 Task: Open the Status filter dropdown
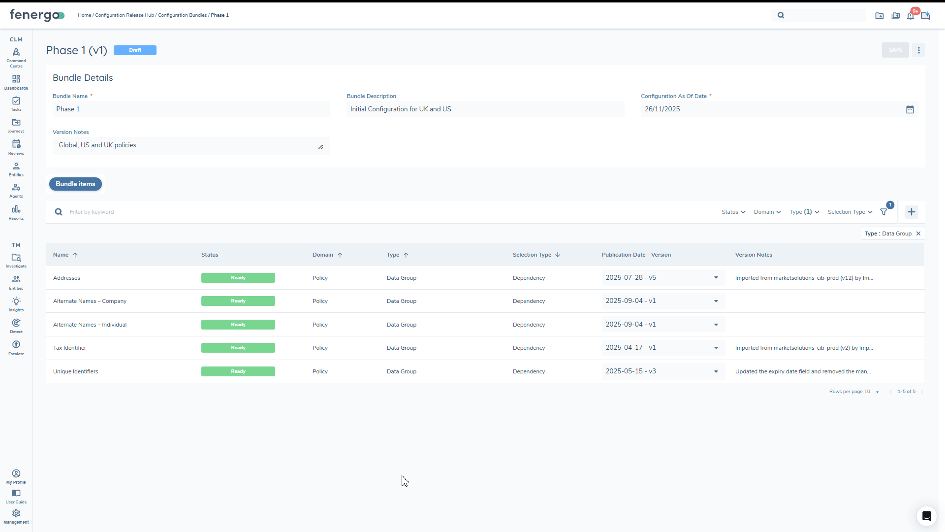[x=733, y=212]
